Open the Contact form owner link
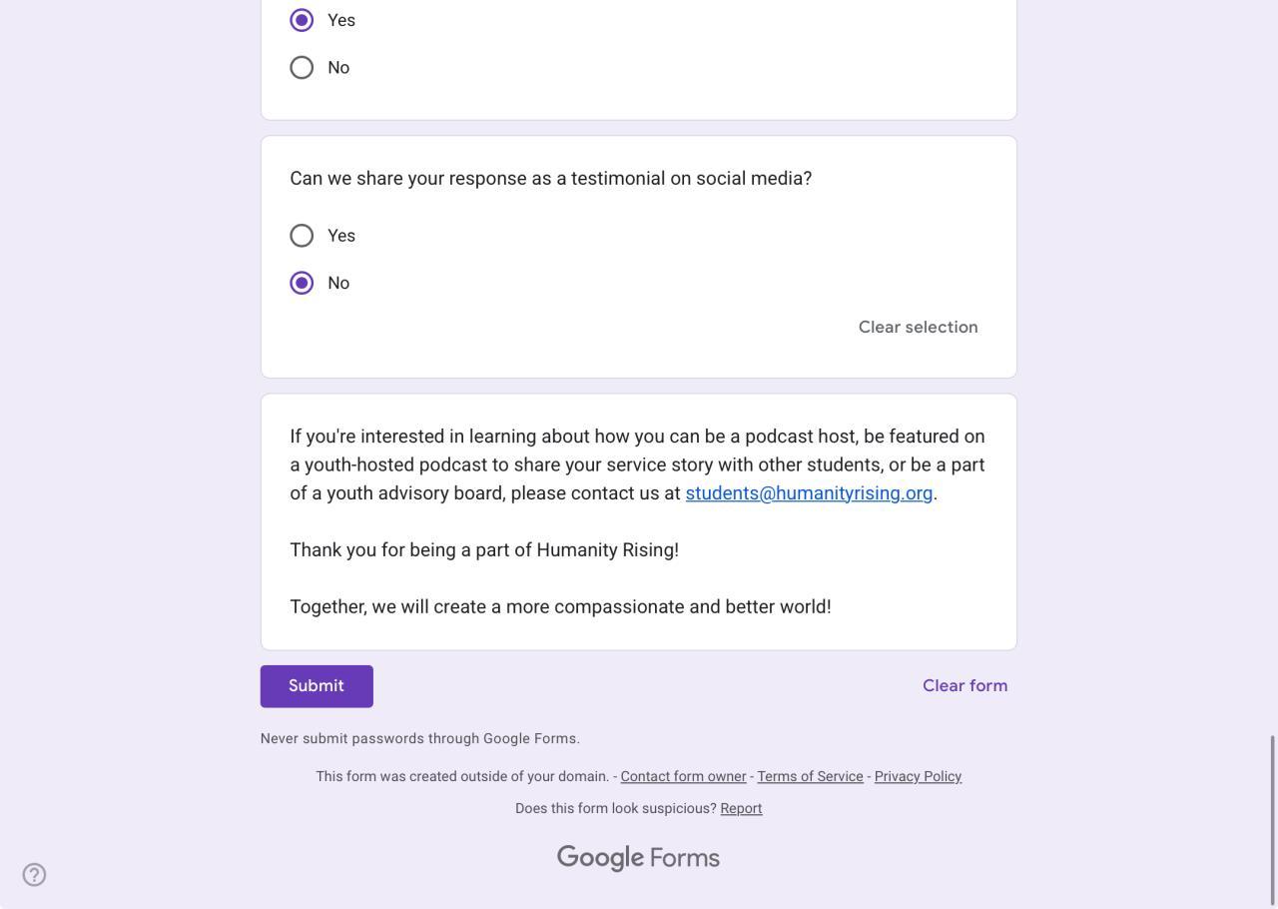Screen dimensions: 1278x909 (683, 777)
